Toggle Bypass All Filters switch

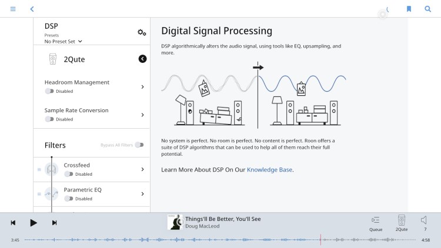(139, 145)
